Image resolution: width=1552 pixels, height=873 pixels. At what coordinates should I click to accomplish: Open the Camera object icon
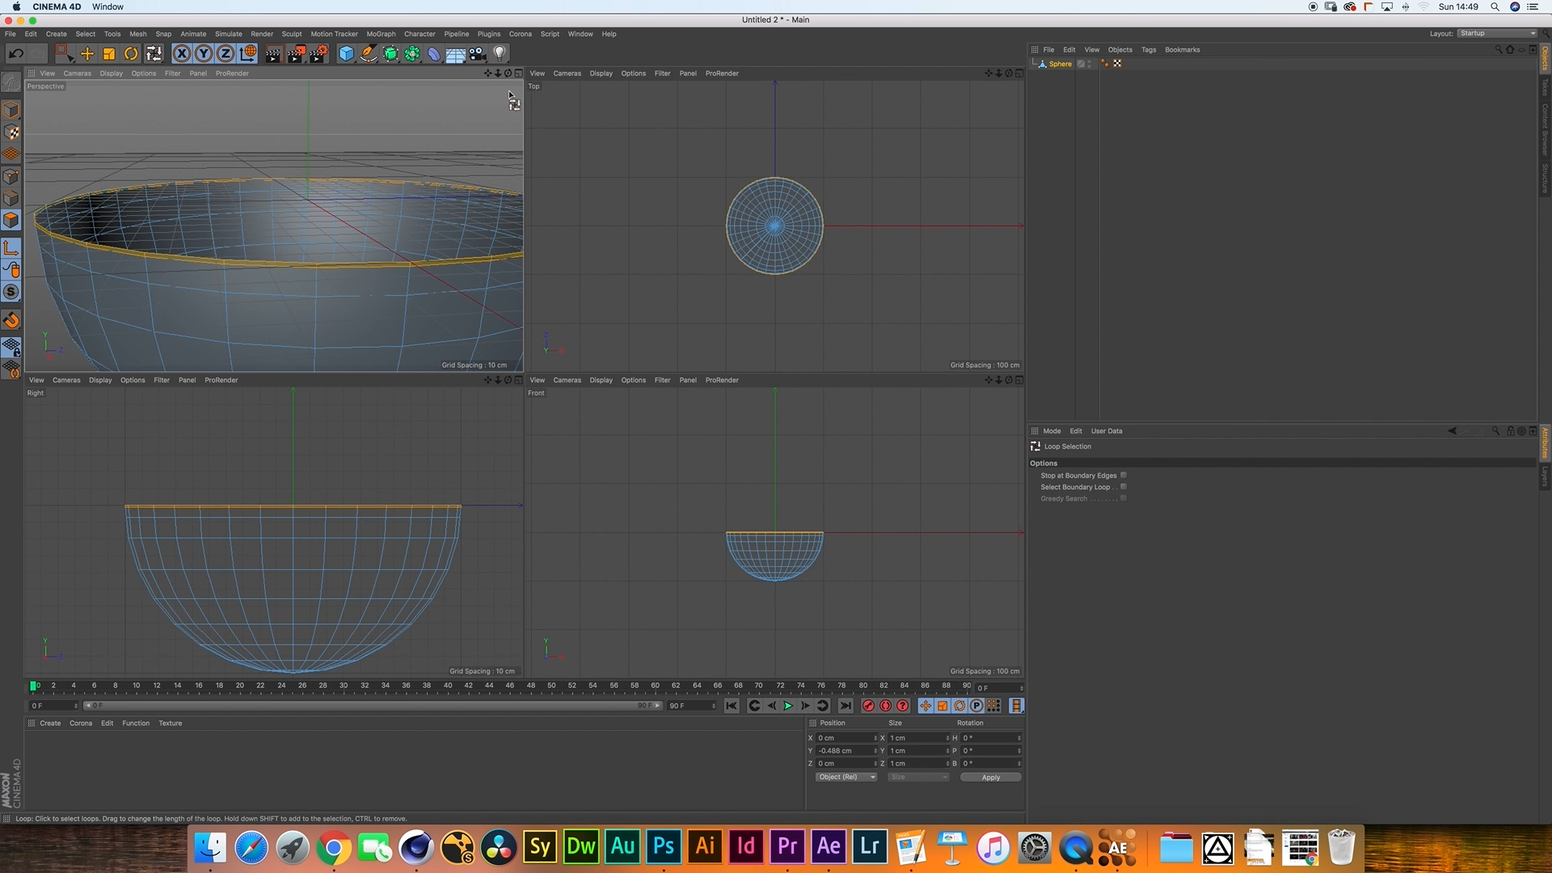478,54
